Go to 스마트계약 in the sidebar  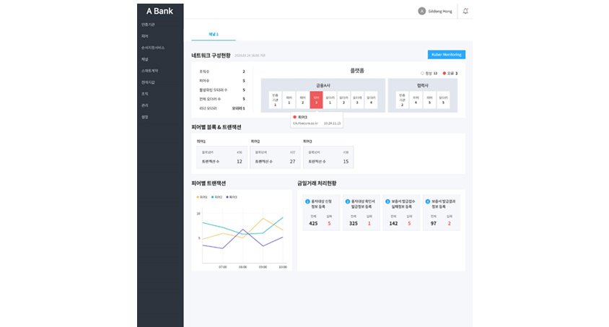[151, 71]
